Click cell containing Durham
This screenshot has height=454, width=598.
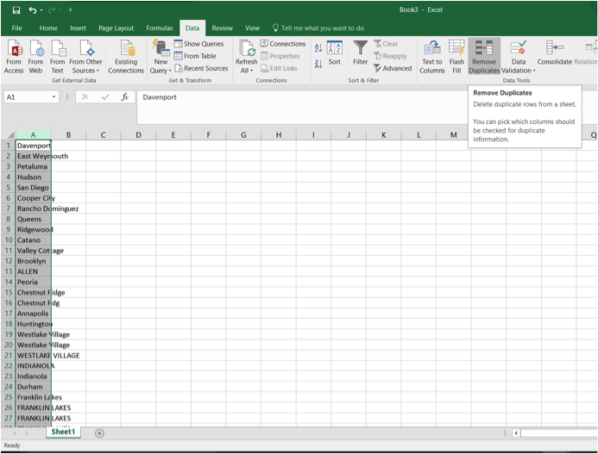point(33,387)
